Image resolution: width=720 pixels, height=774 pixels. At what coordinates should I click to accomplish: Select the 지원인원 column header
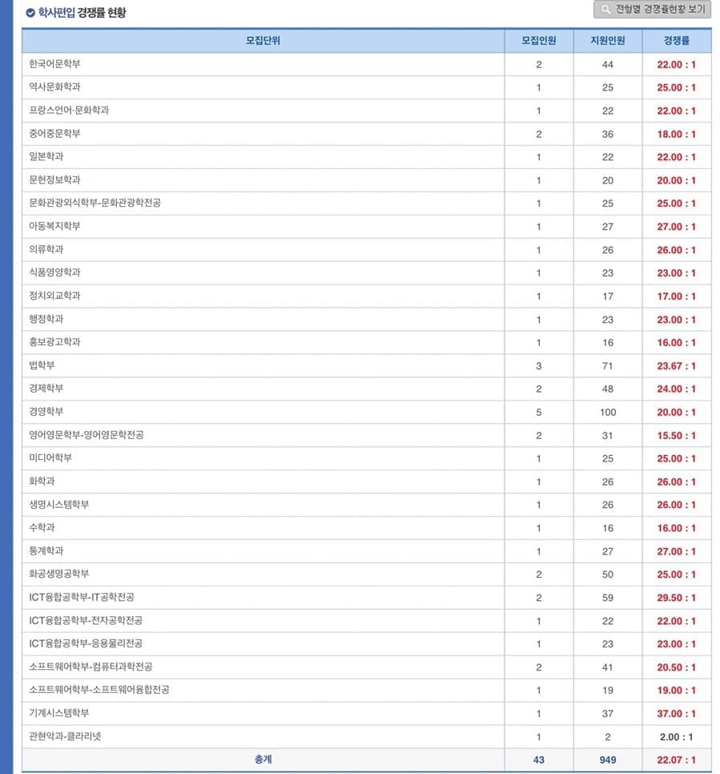(x=608, y=41)
